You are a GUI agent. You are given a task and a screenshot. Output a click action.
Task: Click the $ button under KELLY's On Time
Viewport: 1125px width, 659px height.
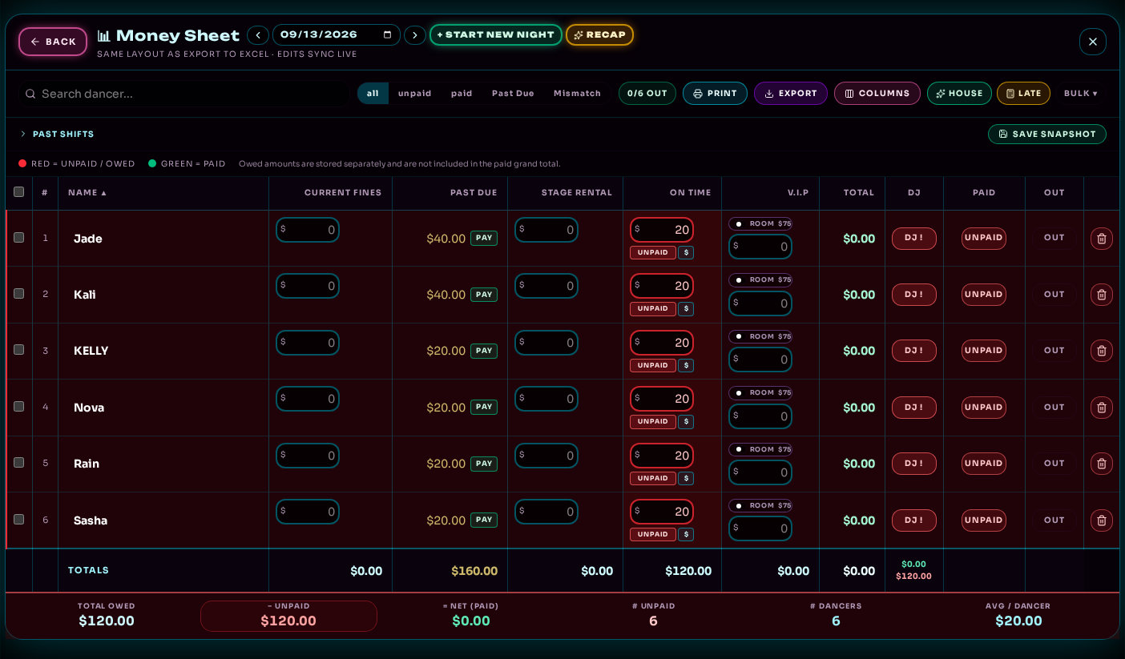686,365
